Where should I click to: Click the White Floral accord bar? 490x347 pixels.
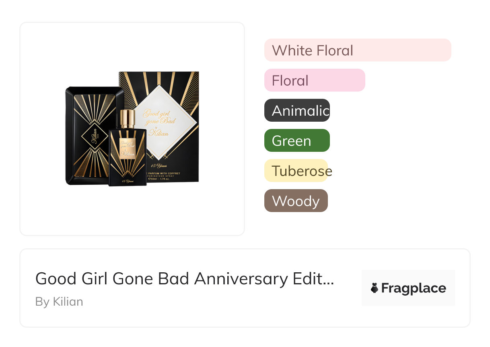[357, 50]
